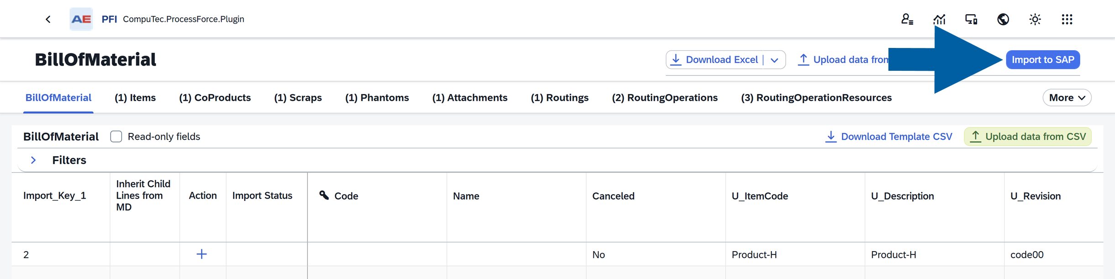Open the globe language icon

point(1003,19)
